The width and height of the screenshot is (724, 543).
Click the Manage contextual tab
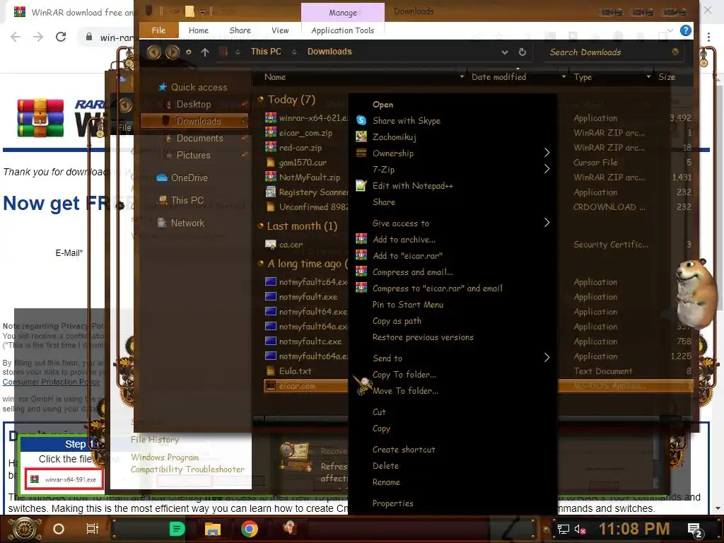[x=343, y=13]
